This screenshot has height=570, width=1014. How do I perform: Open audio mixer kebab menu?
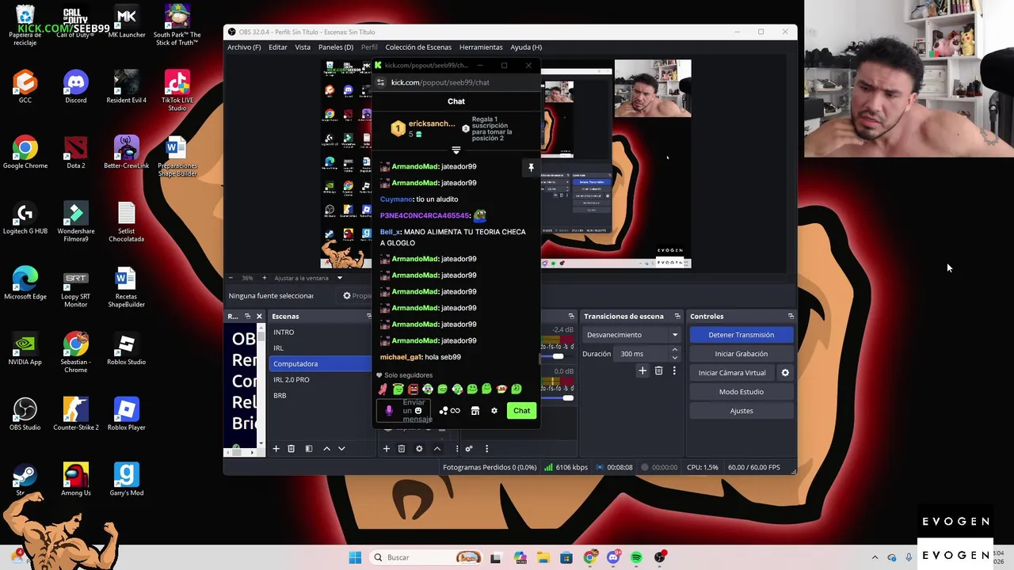click(486, 449)
